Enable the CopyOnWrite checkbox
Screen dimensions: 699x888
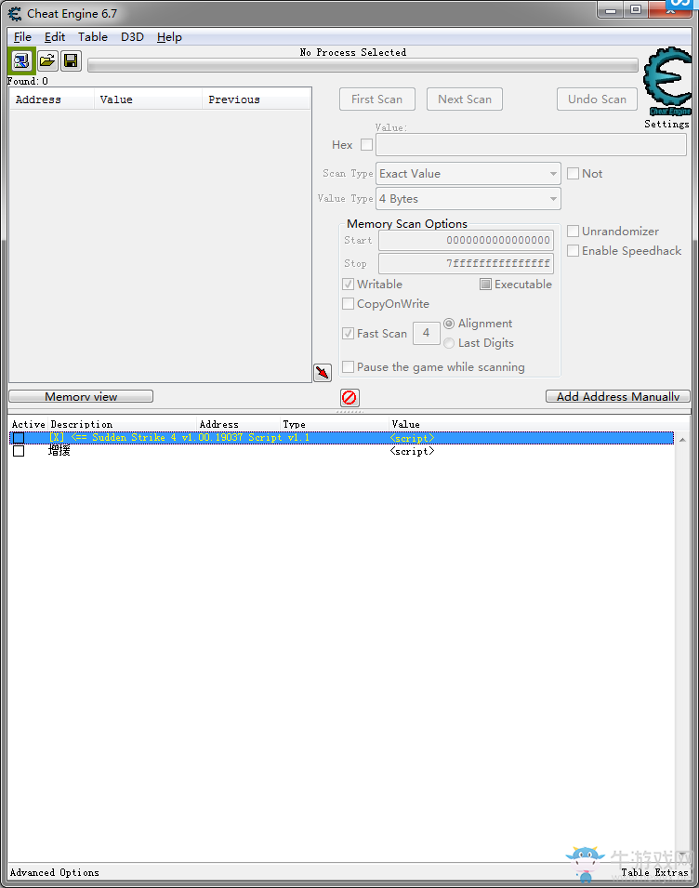[x=348, y=303]
